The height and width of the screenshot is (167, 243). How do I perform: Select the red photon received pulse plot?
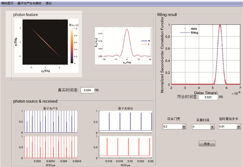point(126,146)
